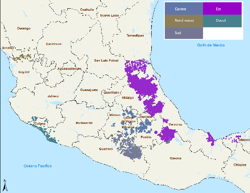Click the Michoacán state label

pyautogui.click(x=84, y=123)
